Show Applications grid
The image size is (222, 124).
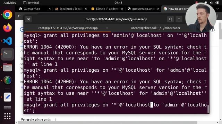tap(7, 116)
